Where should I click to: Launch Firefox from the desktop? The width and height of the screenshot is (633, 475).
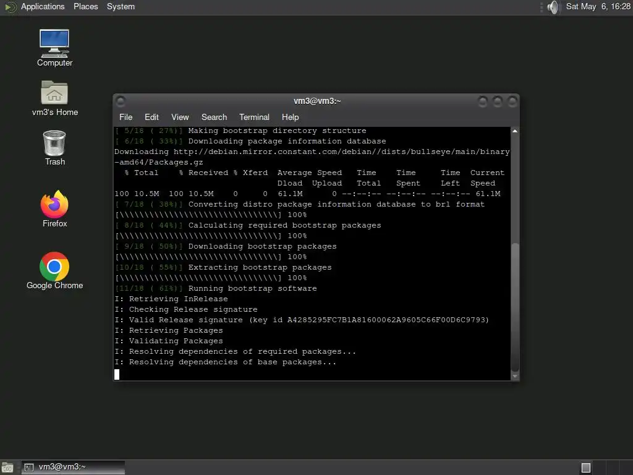point(54,209)
